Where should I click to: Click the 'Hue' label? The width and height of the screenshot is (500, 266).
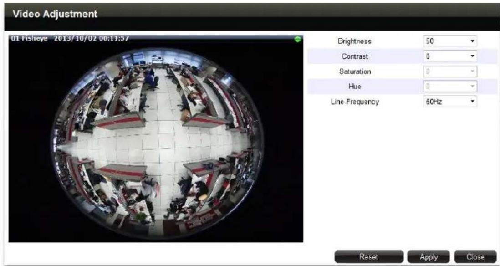[356, 87]
